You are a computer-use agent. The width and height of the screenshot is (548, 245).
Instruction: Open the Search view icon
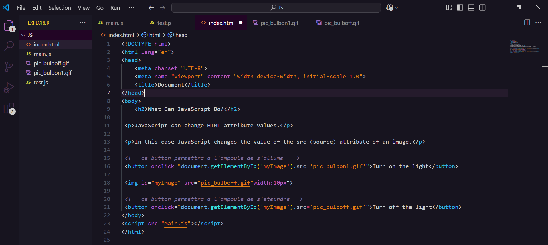9,46
